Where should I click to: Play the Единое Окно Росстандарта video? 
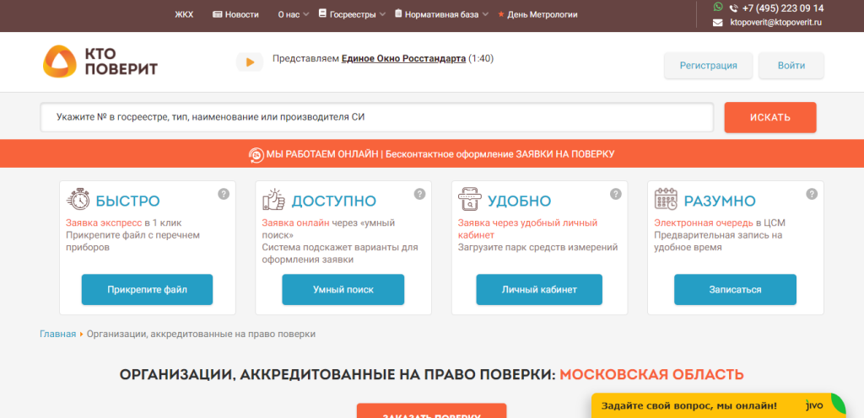pyautogui.click(x=249, y=62)
